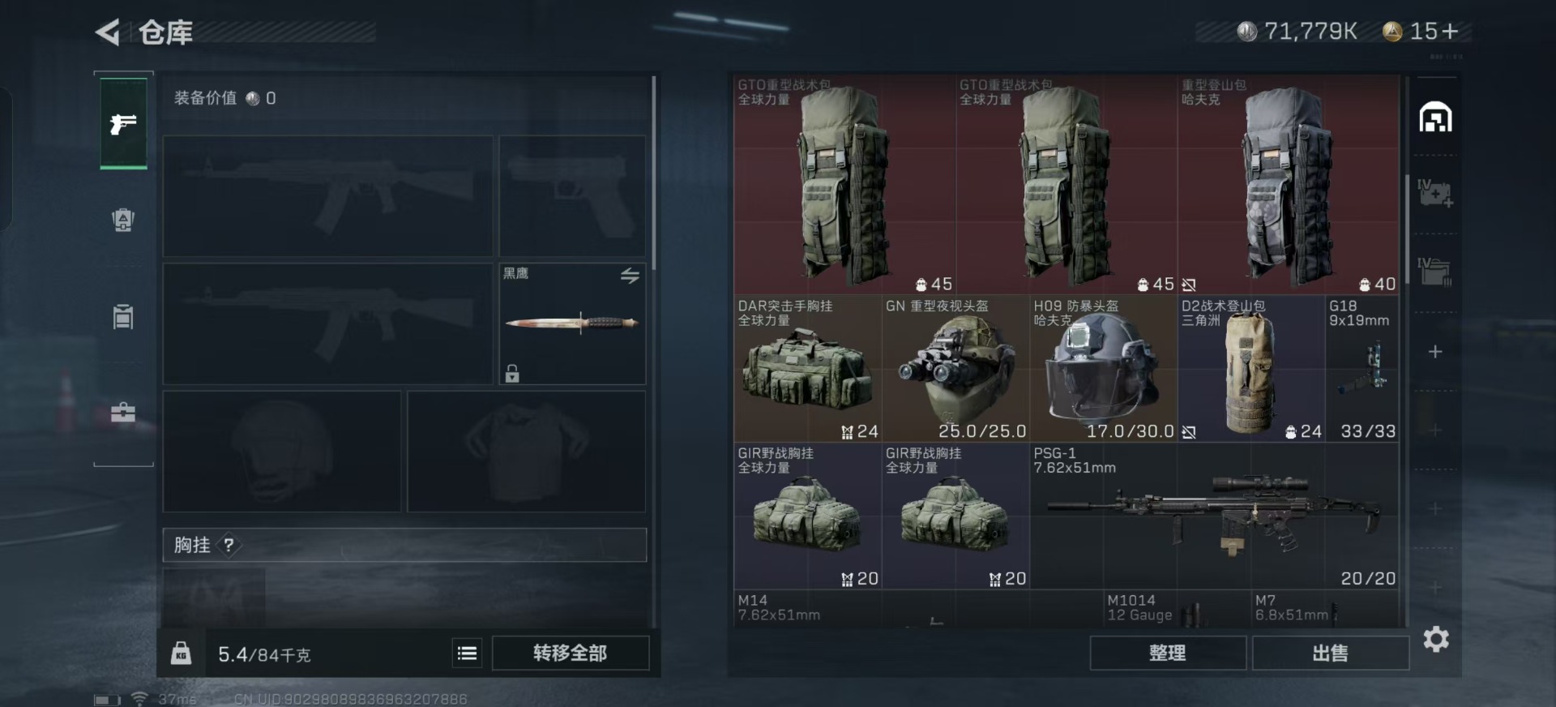This screenshot has width=1556, height=707.
Task: Select the main stash house icon
Action: point(1435,117)
